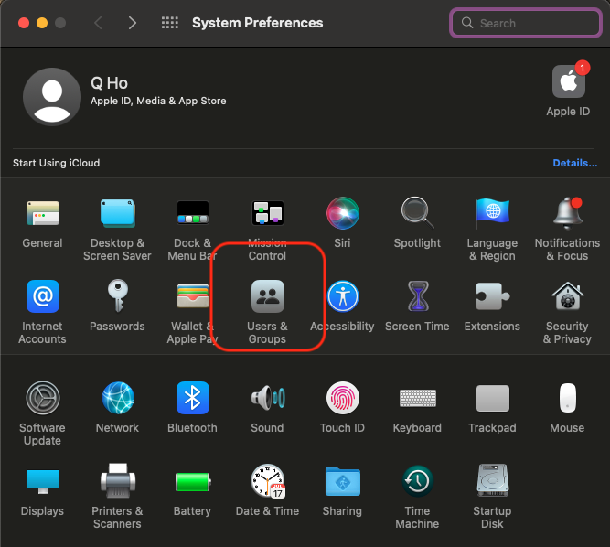This screenshot has height=547, width=610.
Task: Go forward with the right chevron
Action: click(x=133, y=23)
